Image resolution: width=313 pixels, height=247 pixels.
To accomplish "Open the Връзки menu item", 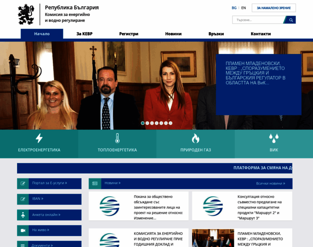I will click(x=216, y=34).
